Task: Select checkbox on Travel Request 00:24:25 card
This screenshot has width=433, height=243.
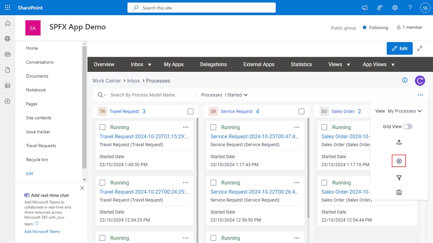Action: [102, 183]
